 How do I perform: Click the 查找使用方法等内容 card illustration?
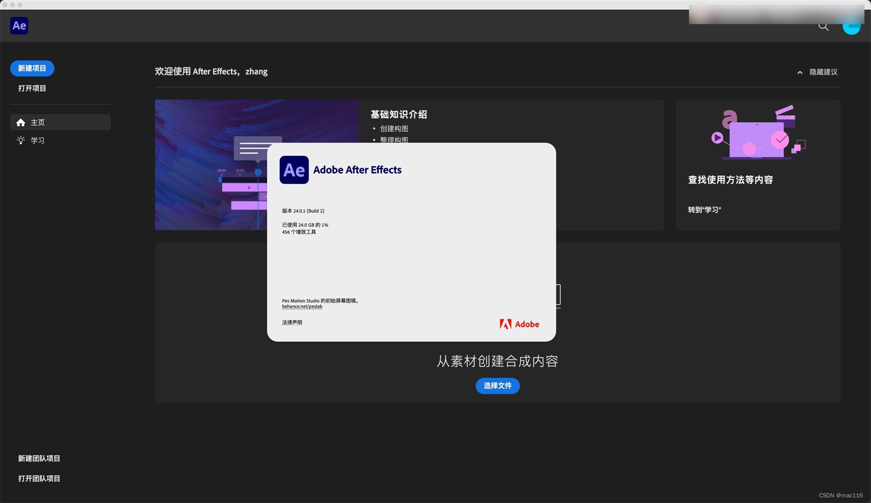click(758, 133)
